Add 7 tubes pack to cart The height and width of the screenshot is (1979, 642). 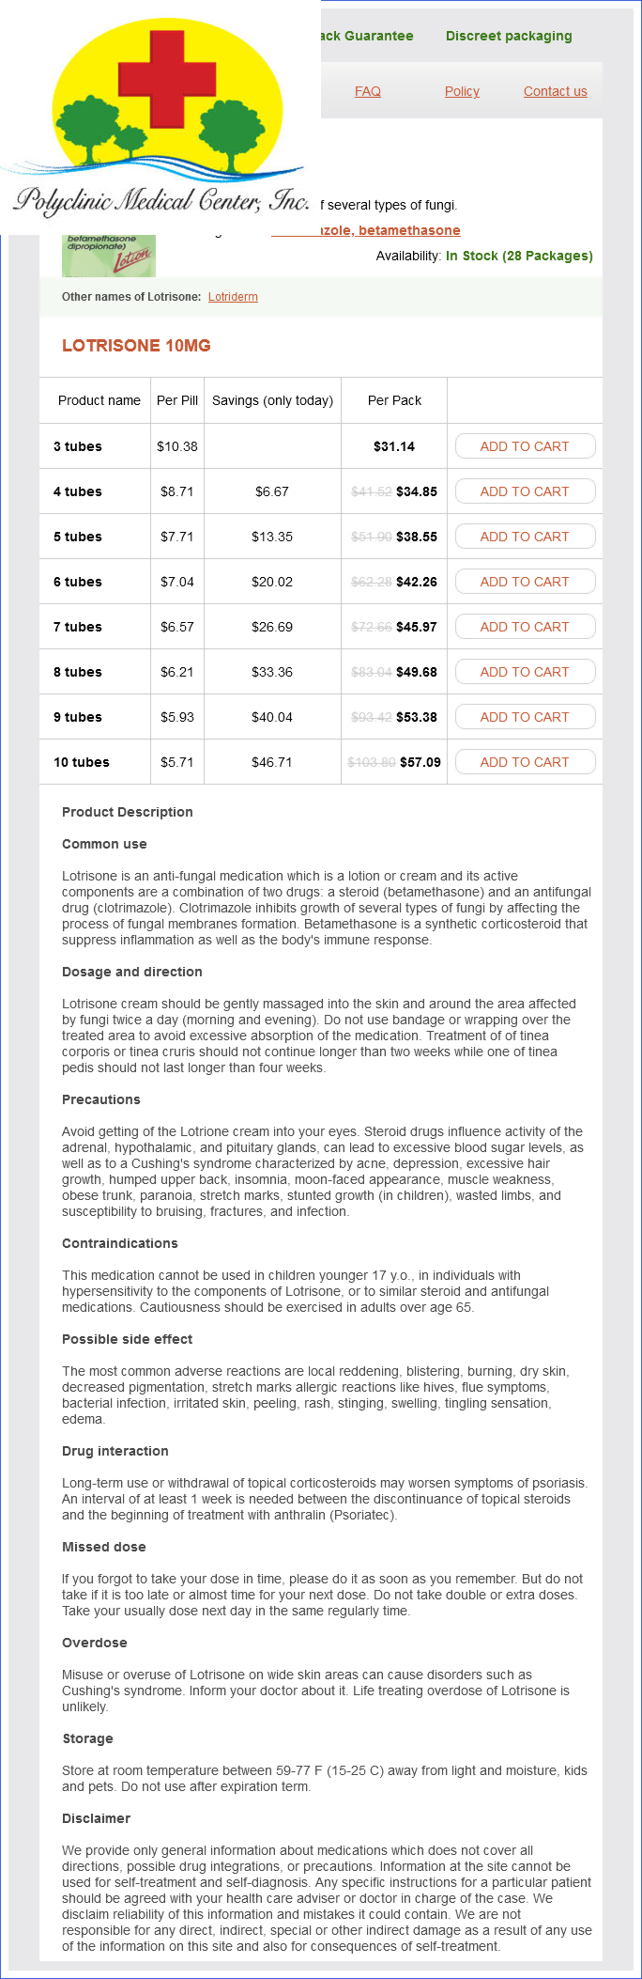525,627
